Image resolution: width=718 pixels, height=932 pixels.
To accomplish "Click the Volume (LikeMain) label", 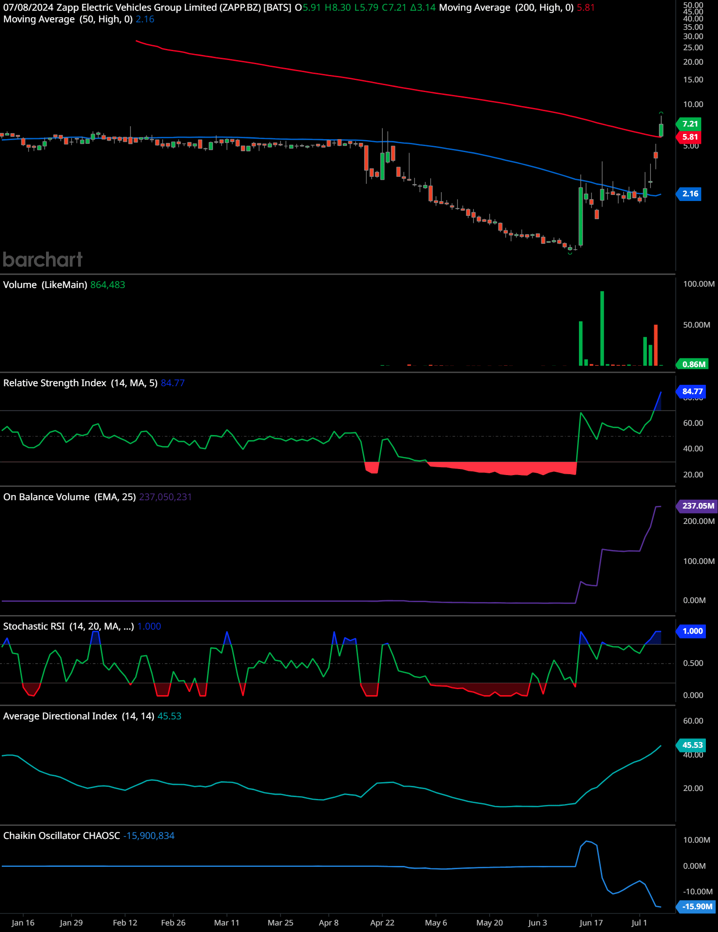I will (x=45, y=285).
